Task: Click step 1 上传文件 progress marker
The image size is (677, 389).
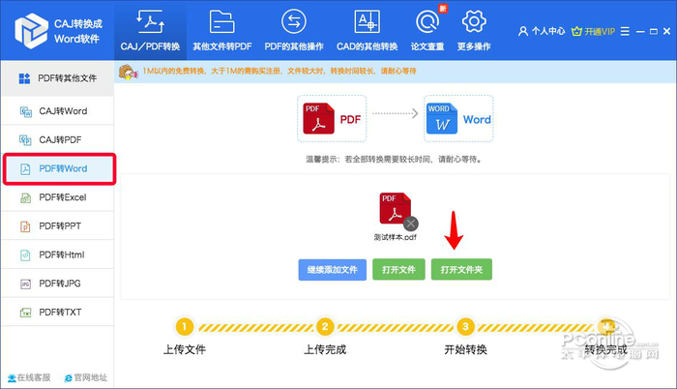Action: [x=185, y=327]
